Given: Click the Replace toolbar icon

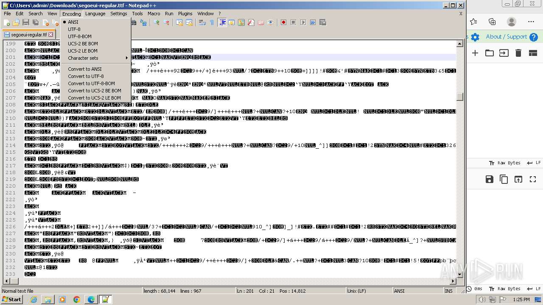Looking at the screenshot, I should tap(143, 22).
